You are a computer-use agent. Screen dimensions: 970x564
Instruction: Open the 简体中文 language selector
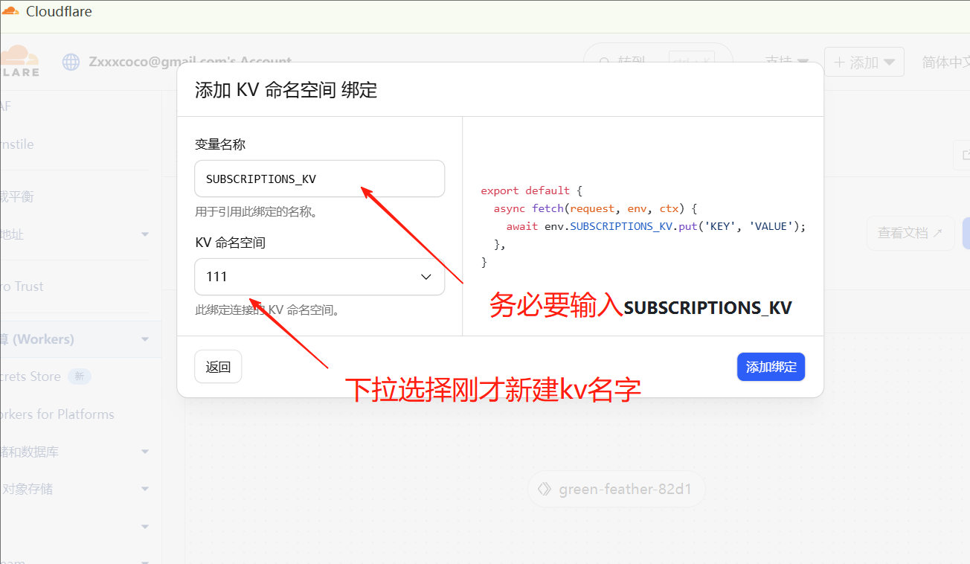pyautogui.click(x=945, y=63)
